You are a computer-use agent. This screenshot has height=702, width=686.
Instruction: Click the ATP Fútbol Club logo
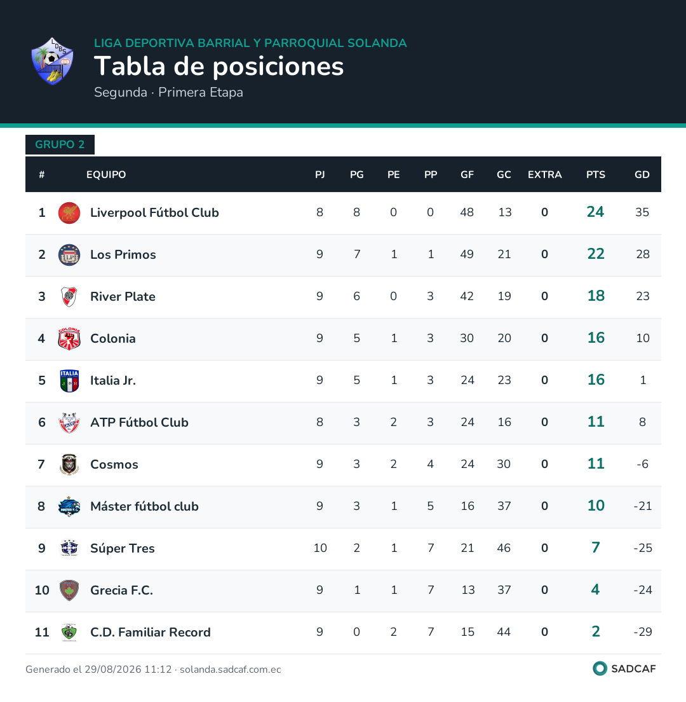[69, 423]
